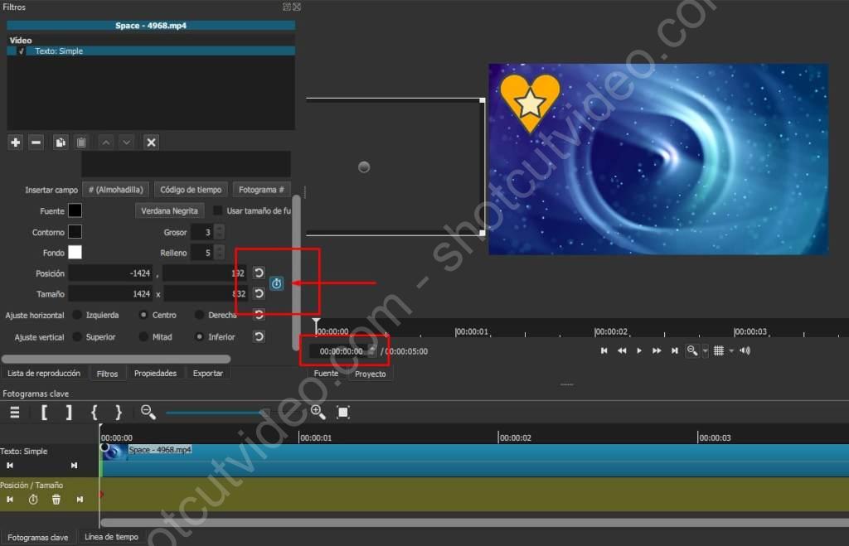This screenshot has width=849, height=546.
Task: Select Derecha horizontal alignment
Action: [x=200, y=315]
